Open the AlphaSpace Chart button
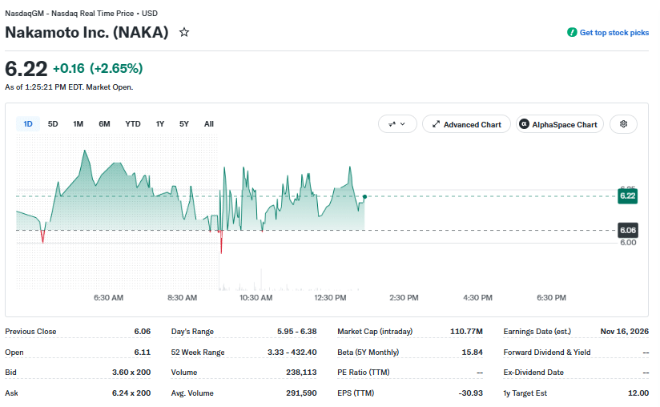660x407 pixels. pos(560,124)
